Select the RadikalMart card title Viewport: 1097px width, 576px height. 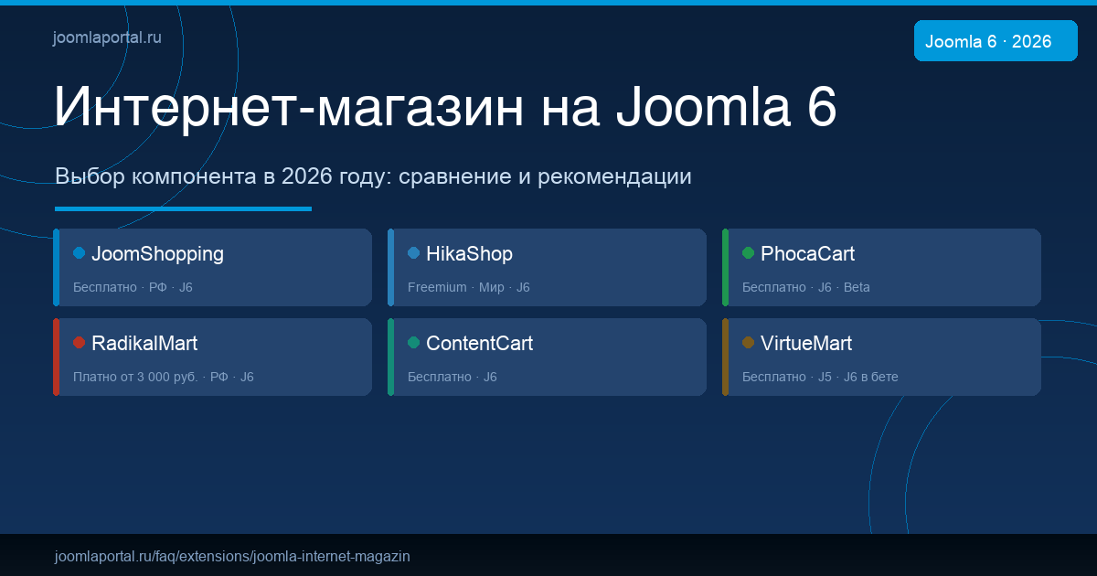pos(144,344)
